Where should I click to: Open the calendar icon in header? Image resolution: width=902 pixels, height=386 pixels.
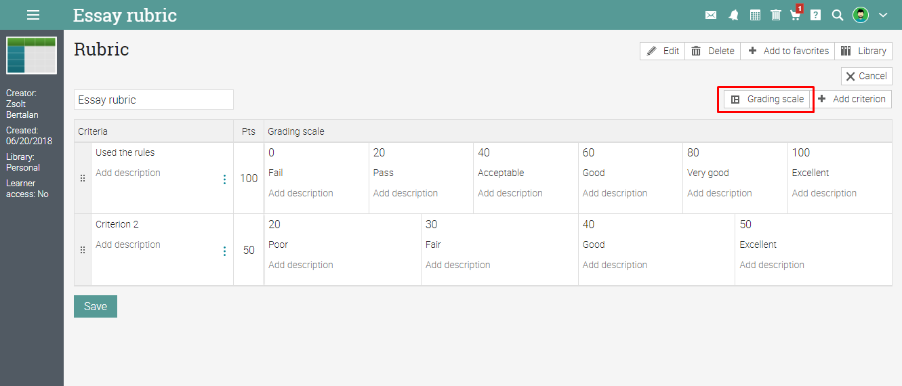click(755, 15)
